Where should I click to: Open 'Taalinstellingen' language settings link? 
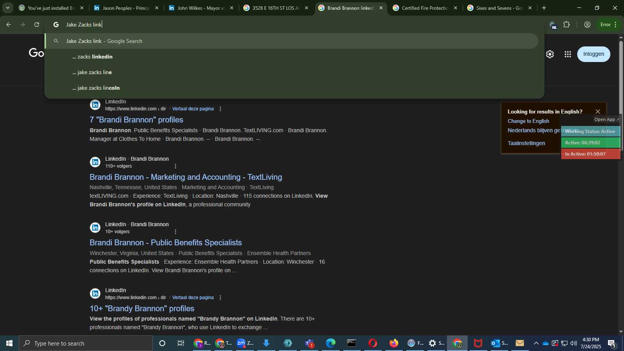click(x=526, y=144)
